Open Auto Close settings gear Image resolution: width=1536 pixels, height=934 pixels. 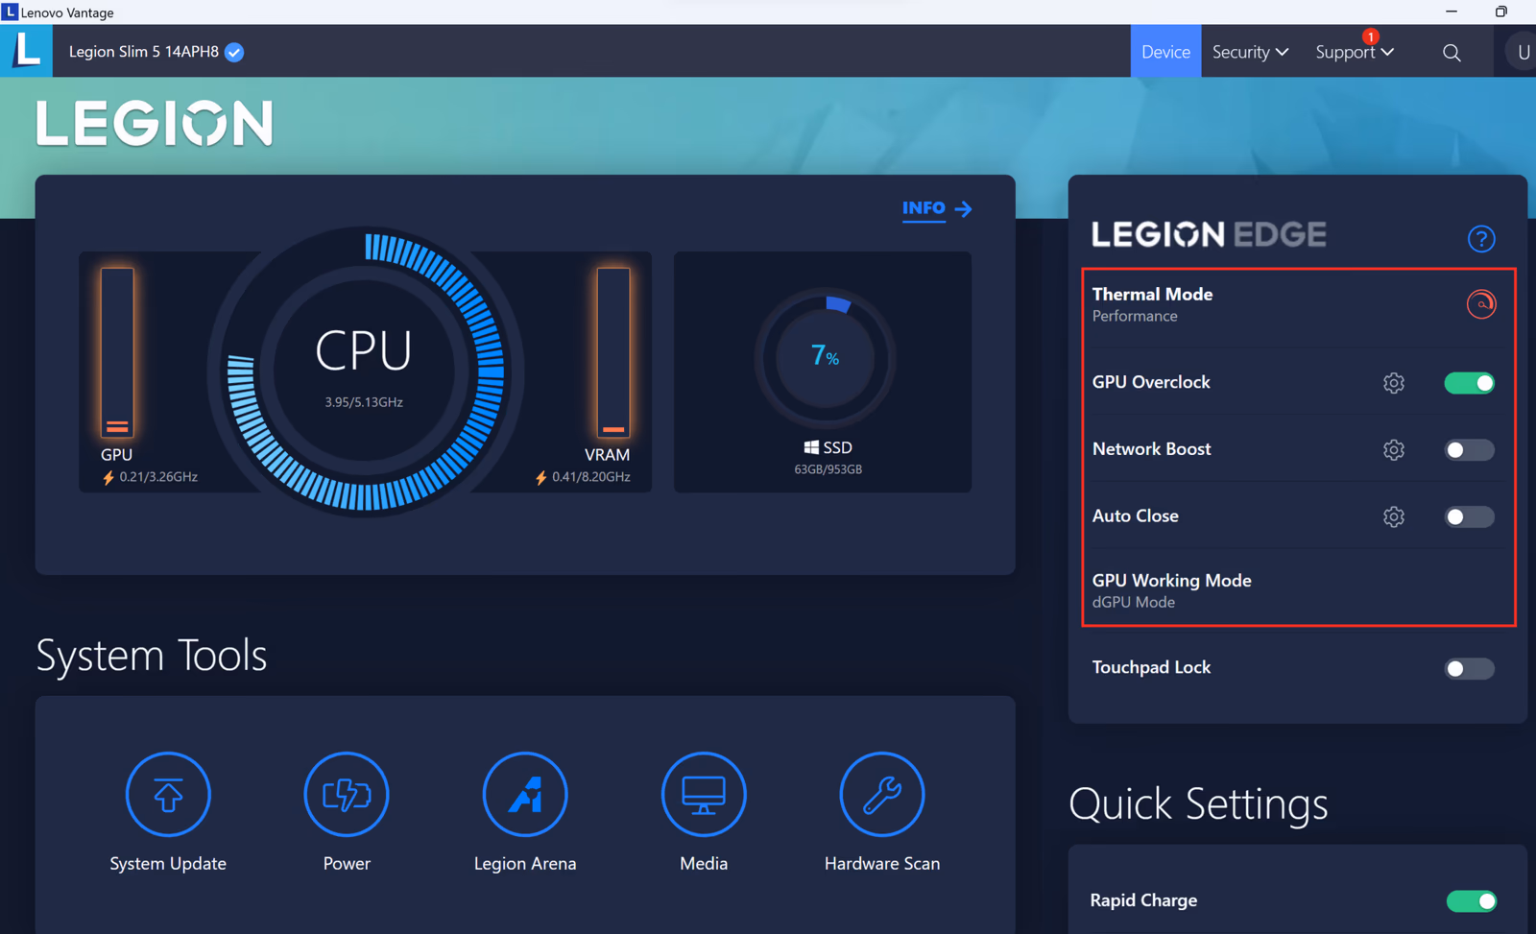click(x=1394, y=517)
